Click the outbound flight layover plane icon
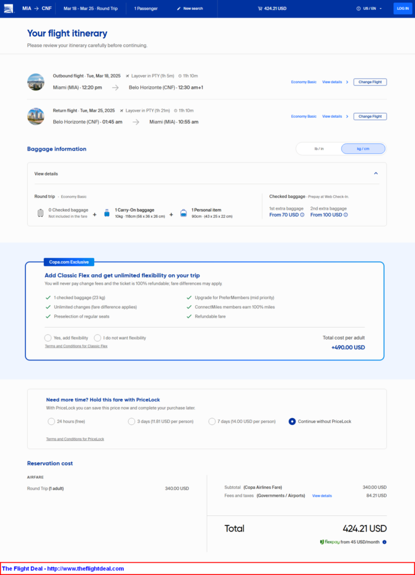 click(128, 76)
